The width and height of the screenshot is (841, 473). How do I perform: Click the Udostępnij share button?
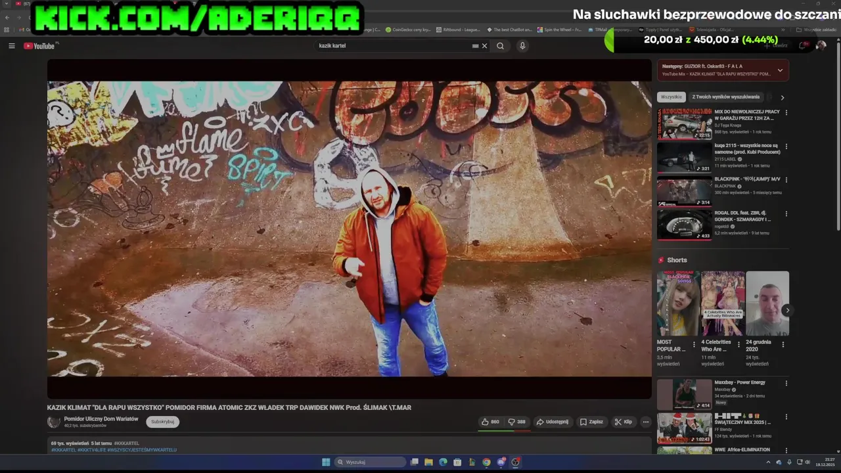(x=552, y=422)
